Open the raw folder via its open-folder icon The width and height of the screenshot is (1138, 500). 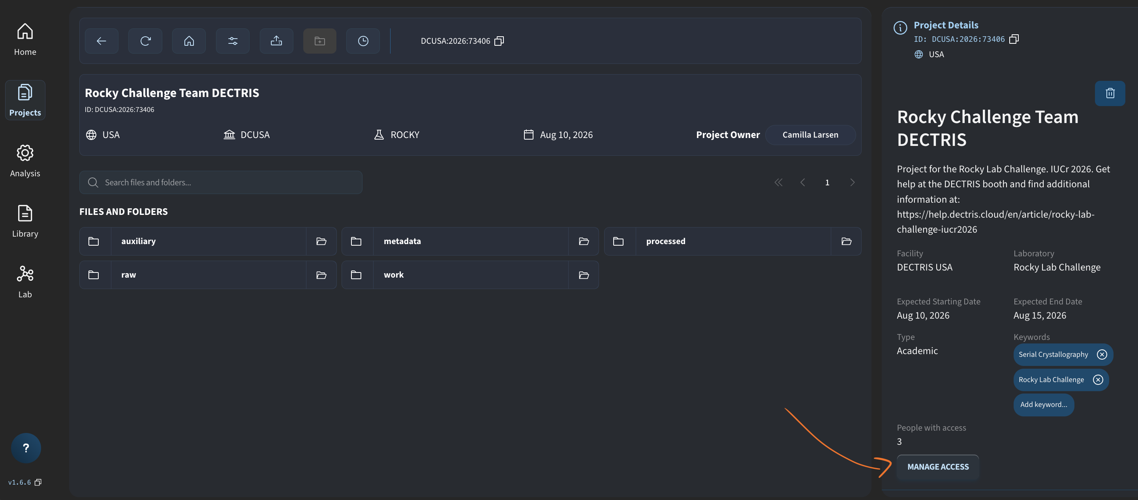(x=321, y=274)
